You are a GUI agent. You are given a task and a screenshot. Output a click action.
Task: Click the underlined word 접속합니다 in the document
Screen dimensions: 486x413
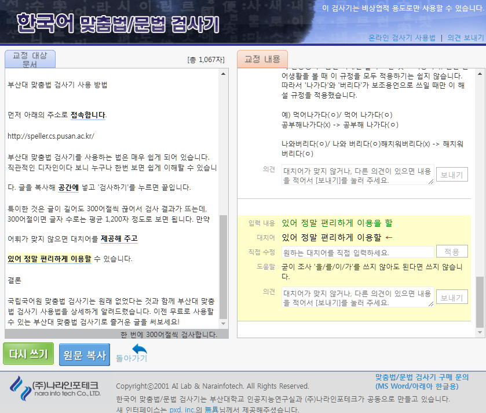[88, 115]
